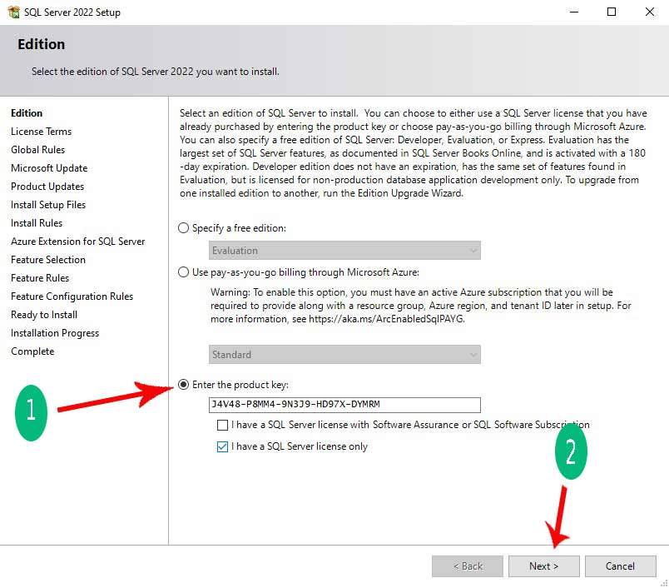Select the 'Specify a free edition' radio button
The image size is (669, 588).
tap(183, 228)
